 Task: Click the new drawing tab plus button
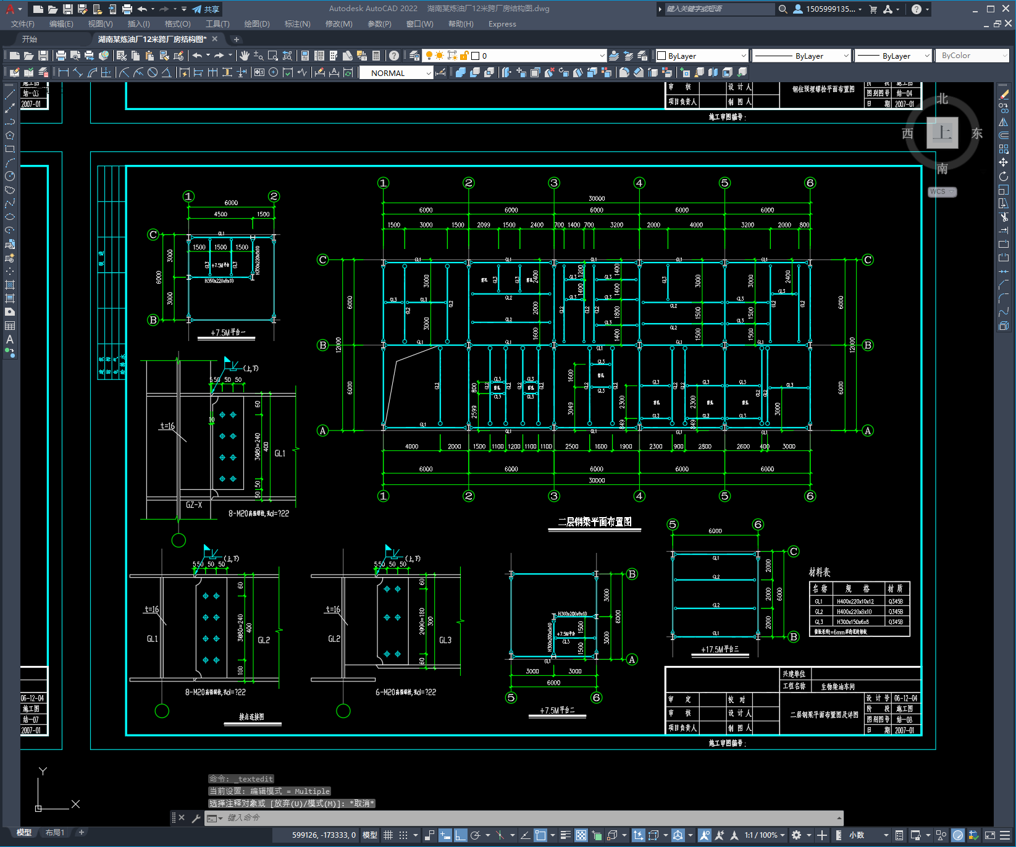pyautogui.click(x=236, y=39)
